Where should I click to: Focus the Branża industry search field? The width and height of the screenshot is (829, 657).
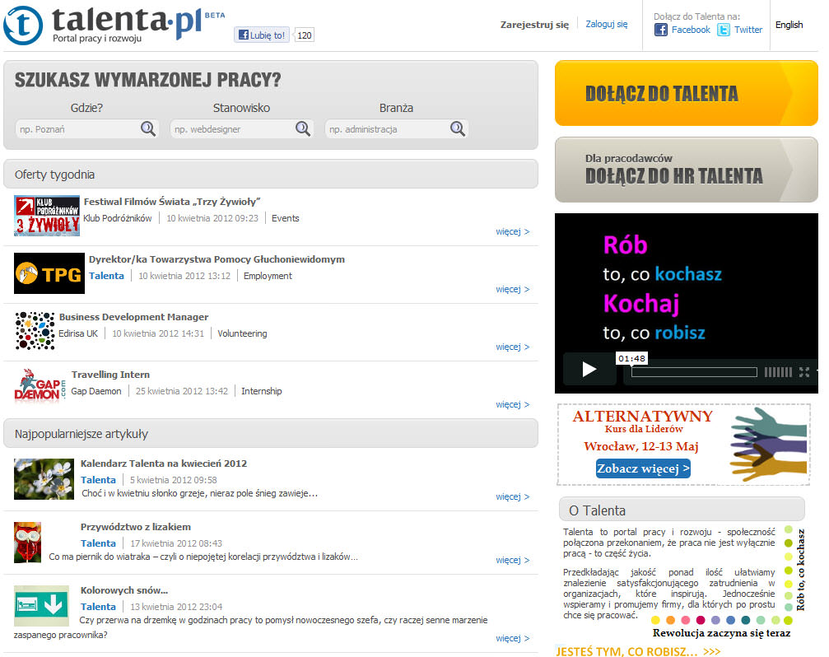(397, 129)
